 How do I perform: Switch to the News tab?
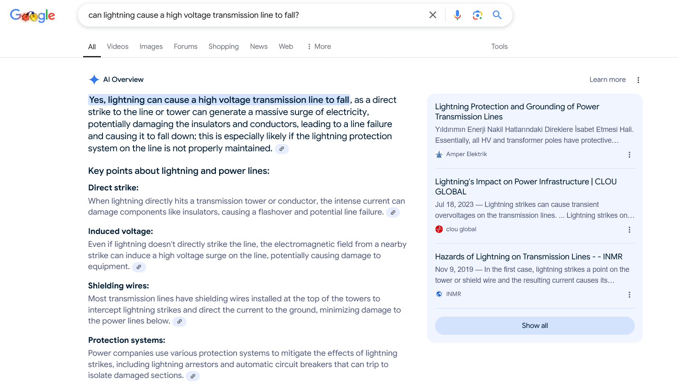tap(259, 46)
